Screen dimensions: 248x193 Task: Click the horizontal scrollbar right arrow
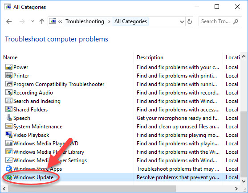click(x=236, y=189)
